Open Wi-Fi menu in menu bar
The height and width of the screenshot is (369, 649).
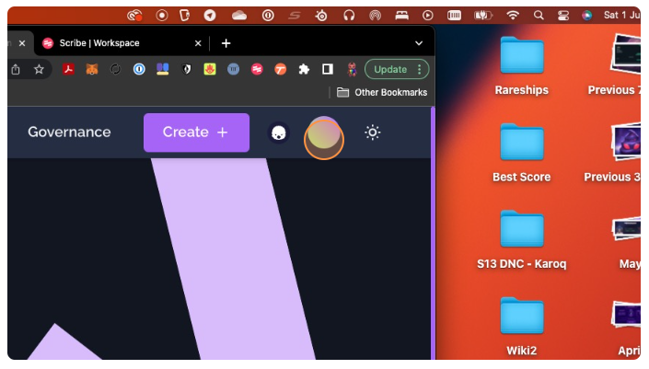pos(513,16)
